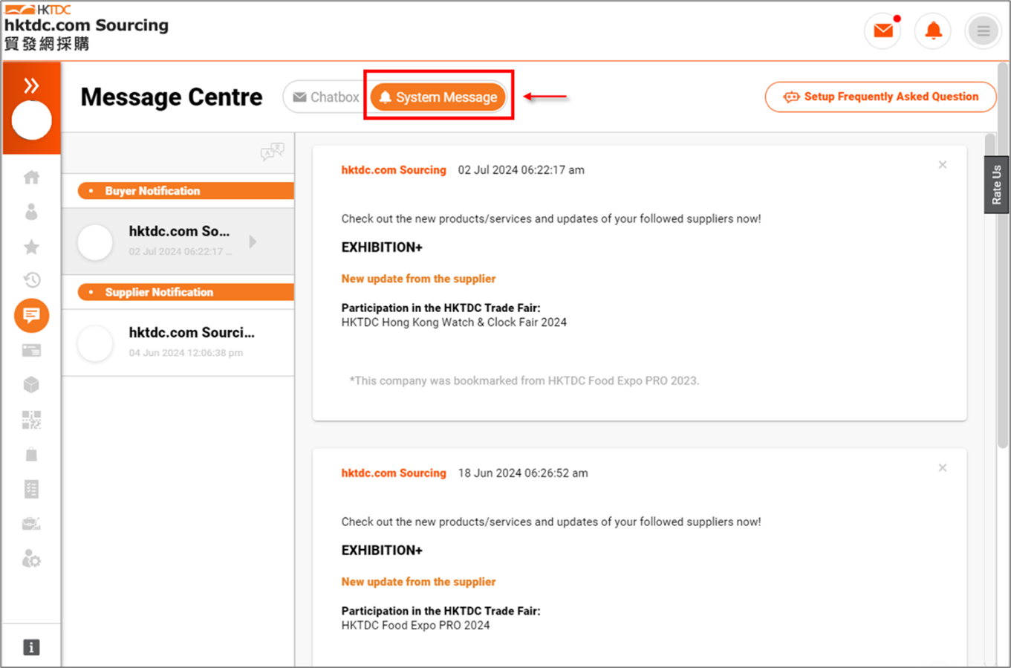This screenshot has width=1011, height=668.
Task: Open 'New update from the supplier' in 18 Jun message
Action: click(418, 582)
